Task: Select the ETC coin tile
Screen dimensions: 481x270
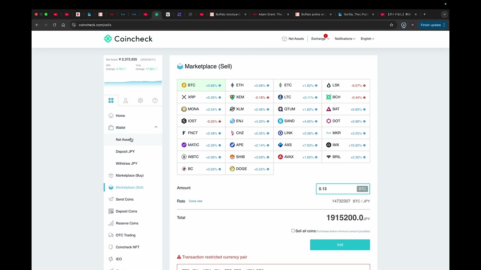Action: click(298, 85)
